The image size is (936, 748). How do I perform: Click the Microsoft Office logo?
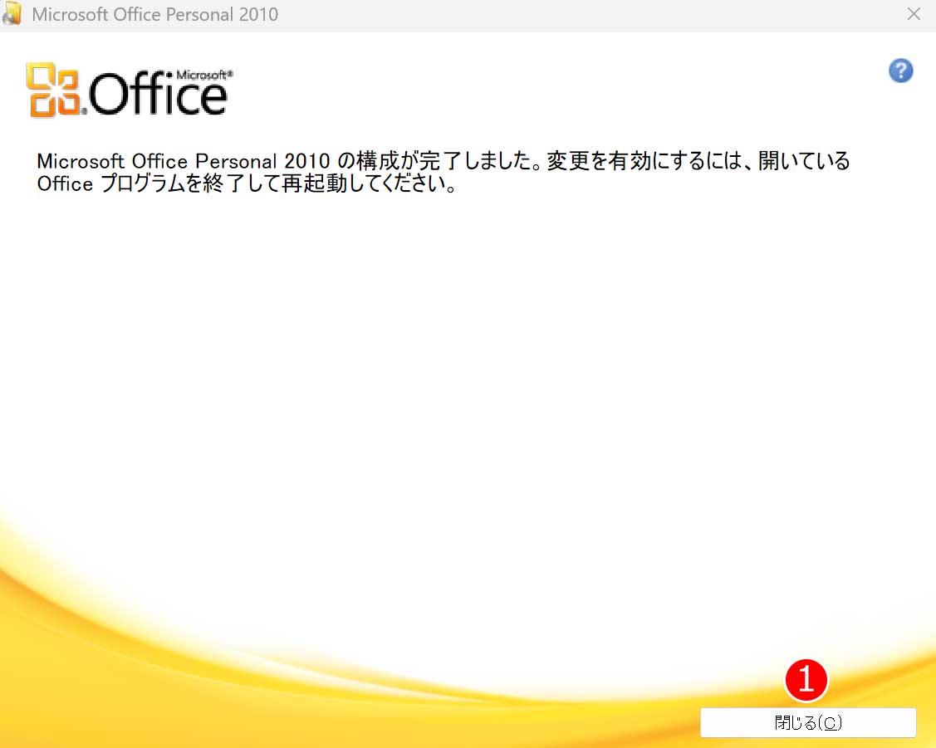point(130,90)
